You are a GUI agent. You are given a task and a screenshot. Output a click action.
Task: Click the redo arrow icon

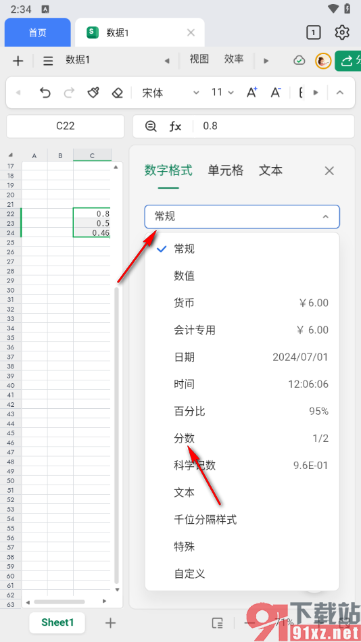coord(69,93)
